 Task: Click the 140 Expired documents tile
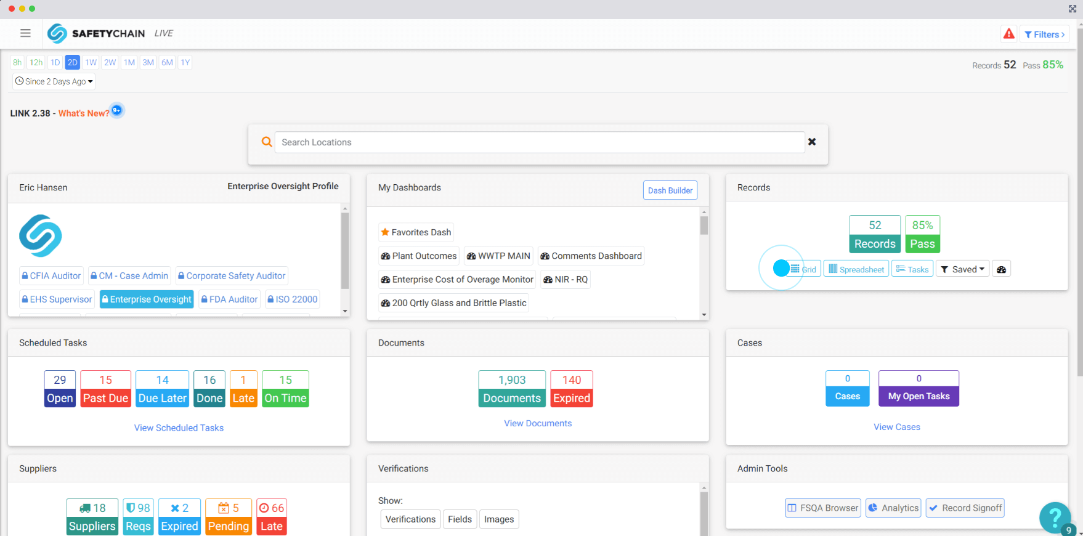572,389
